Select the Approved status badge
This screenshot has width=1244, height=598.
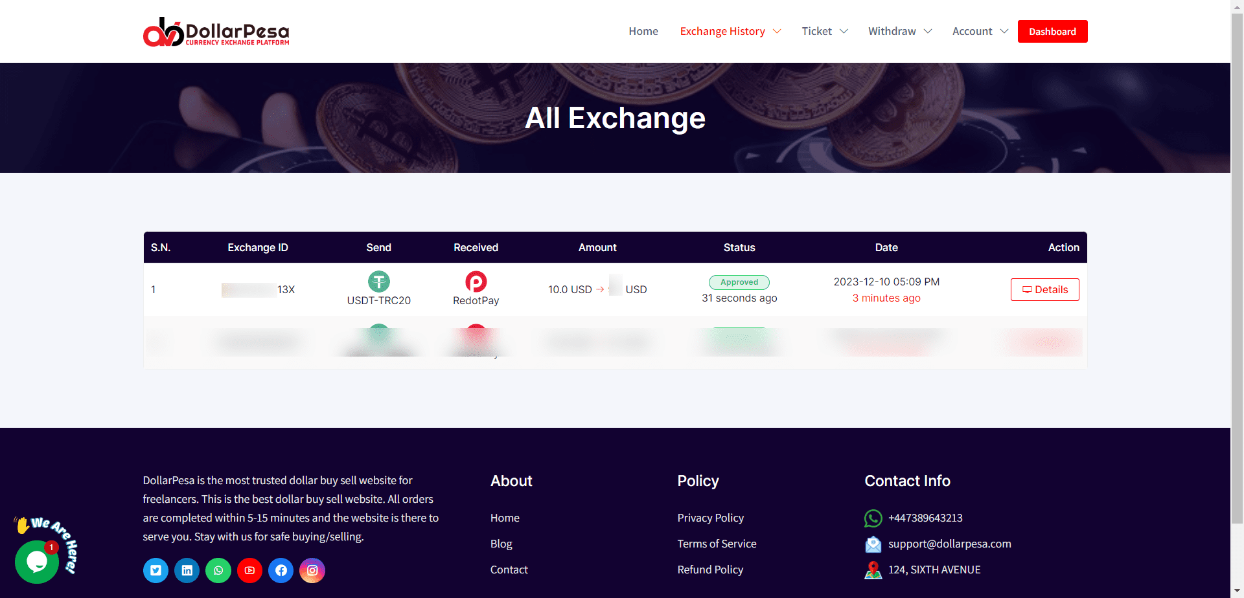point(739,282)
